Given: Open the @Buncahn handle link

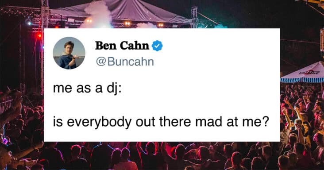Looking at the screenshot, I should click(125, 62).
